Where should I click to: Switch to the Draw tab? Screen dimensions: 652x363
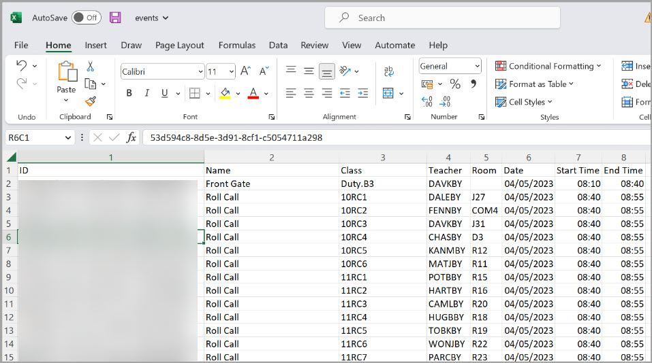pyautogui.click(x=131, y=46)
